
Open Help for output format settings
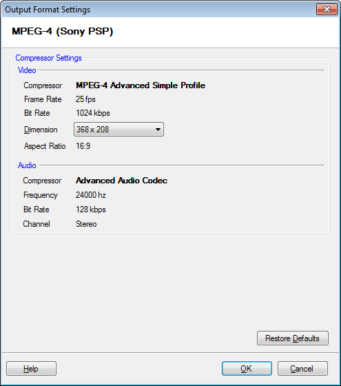tap(31, 369)
